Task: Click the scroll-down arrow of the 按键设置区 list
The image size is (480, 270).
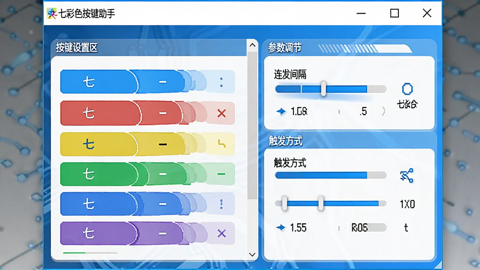Action: [252, 255]
